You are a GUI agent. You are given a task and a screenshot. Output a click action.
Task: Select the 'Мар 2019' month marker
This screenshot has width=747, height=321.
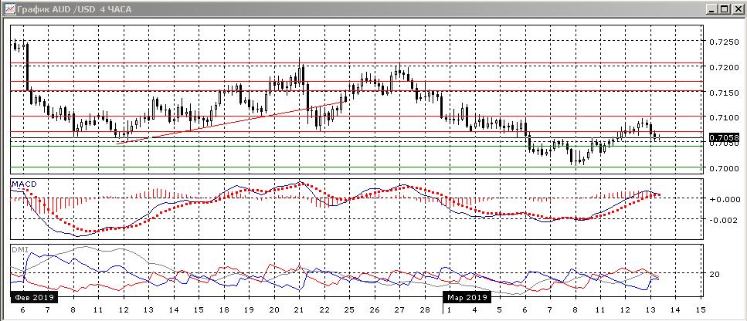(x=466, y=296)
